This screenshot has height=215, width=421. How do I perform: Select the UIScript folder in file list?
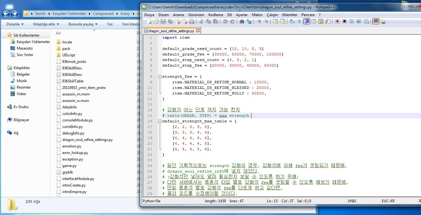point(69,55)
